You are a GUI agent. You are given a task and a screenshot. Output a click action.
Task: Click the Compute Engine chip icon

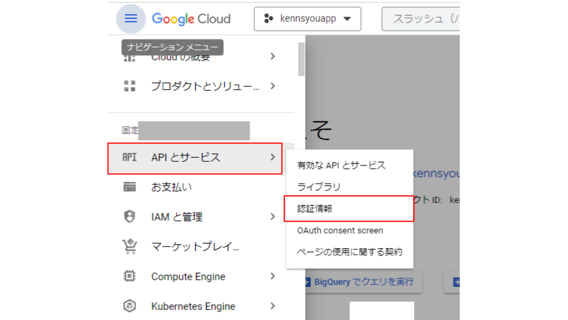pos(130,276)
